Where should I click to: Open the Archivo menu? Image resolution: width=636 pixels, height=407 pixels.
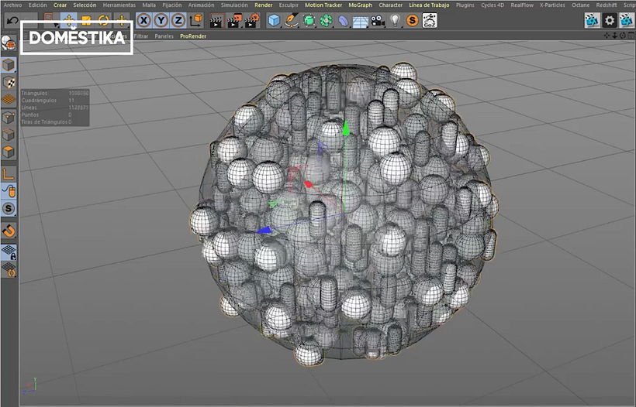click(x=12, y=5)
